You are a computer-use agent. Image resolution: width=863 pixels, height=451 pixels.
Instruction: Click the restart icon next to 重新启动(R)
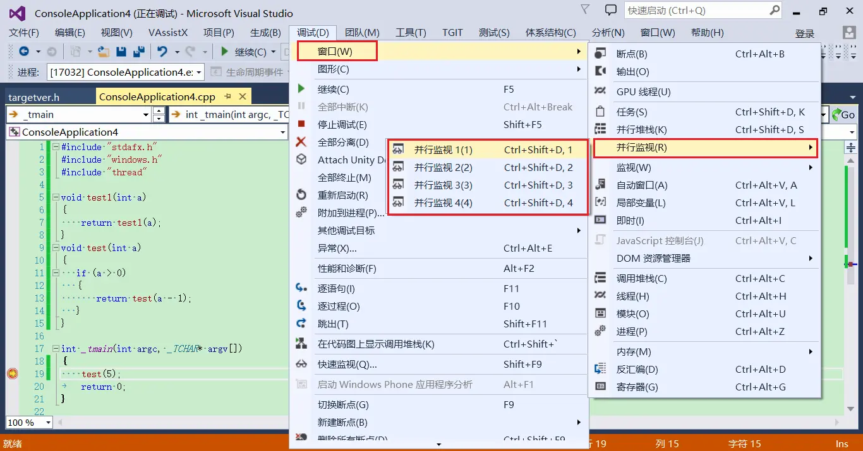click(x=301, y=195)
